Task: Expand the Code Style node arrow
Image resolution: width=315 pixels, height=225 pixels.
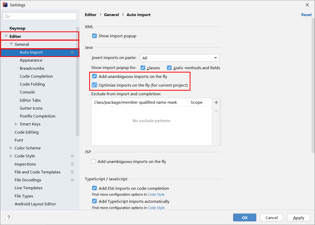Action: coord(11,156)
